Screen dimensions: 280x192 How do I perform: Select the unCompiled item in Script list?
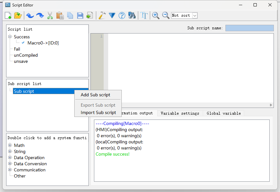pos(26,55)
